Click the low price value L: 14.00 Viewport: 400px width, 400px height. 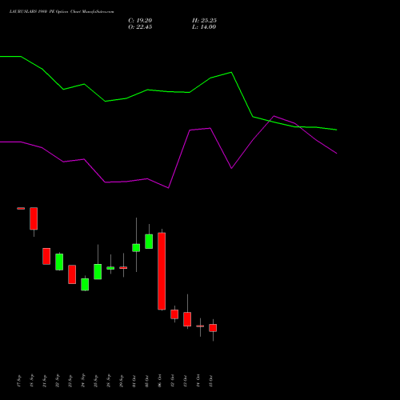[204, 27]
